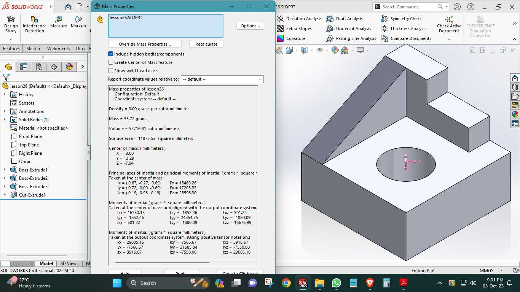Create a new document via toolbar icon
The image size is (520, 292).
pos(80,7)
